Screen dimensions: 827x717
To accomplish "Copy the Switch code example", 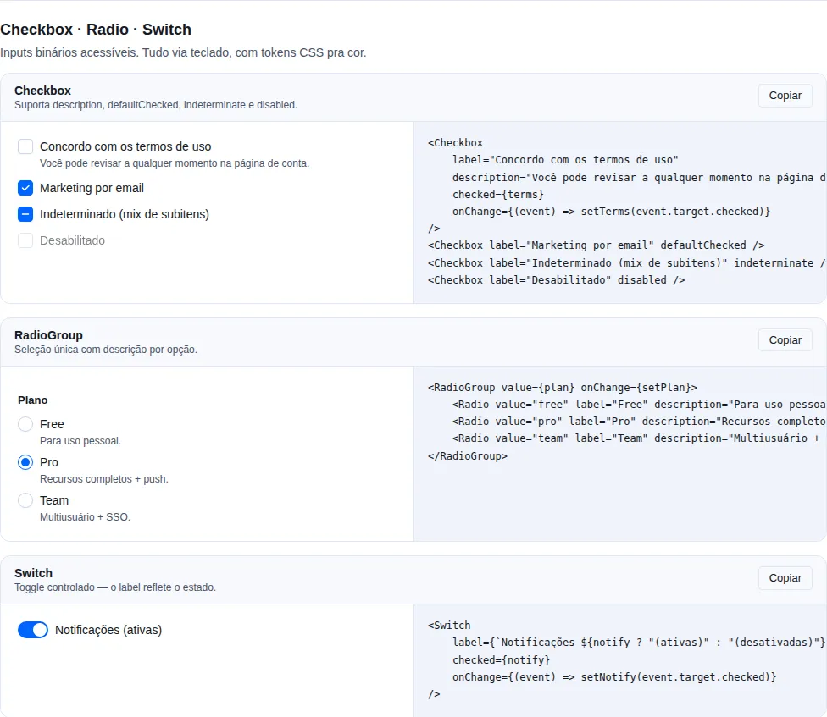I will [785, 578].
